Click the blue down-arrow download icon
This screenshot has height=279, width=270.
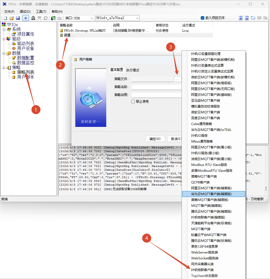tap(247, 18)
